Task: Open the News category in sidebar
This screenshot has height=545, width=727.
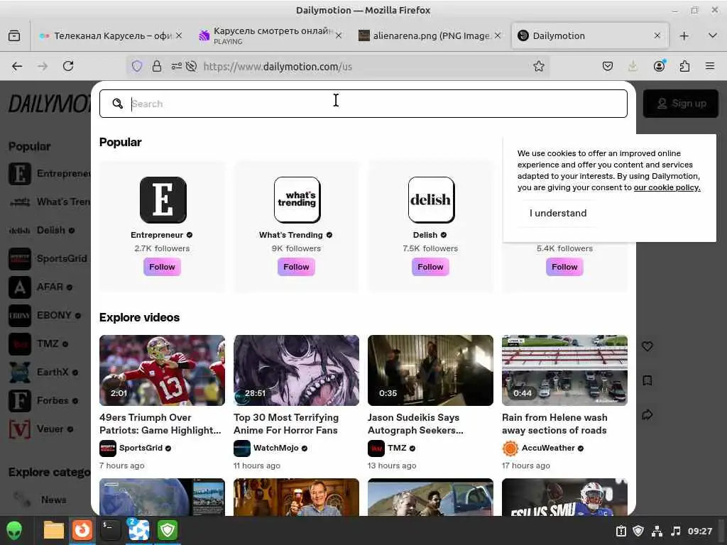Action: point(53,500)
